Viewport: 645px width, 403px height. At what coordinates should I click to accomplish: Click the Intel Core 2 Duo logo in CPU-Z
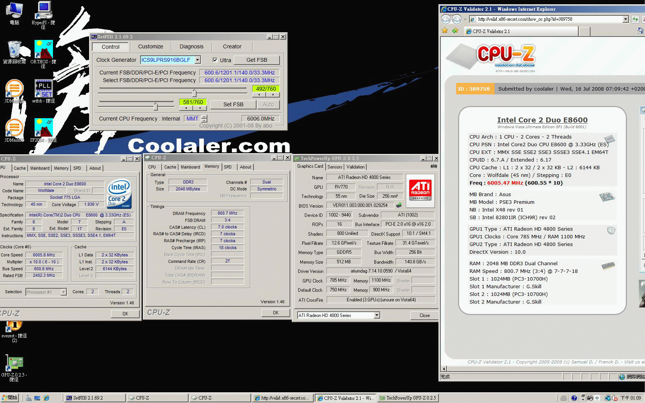coord(119,194)
